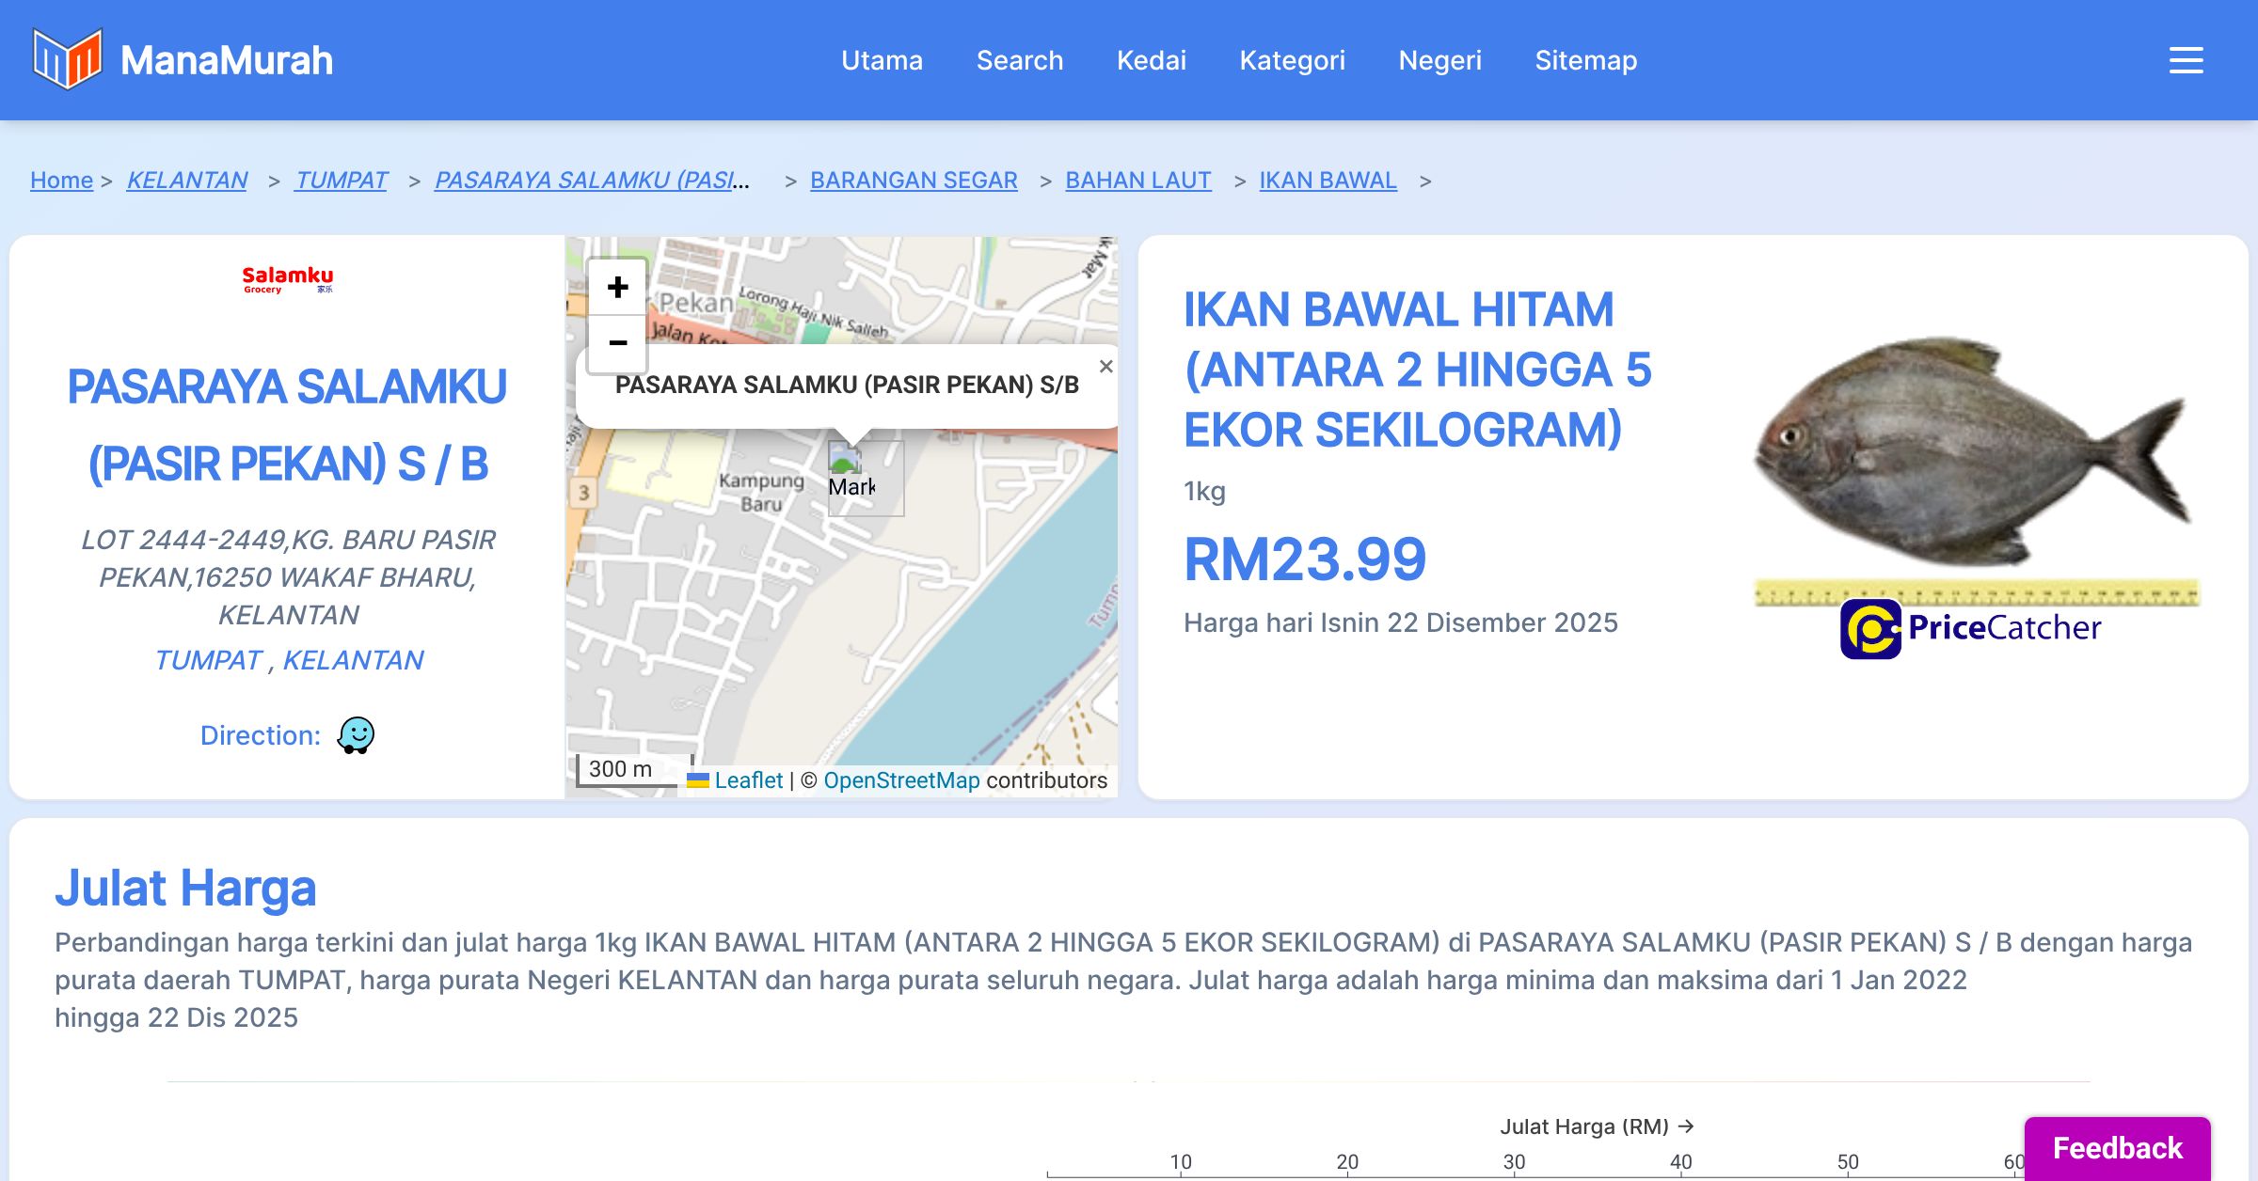The height and width of the screenshot is (1181, 2258).
Task: Open the Negeri menu item
Action: 1439,60
